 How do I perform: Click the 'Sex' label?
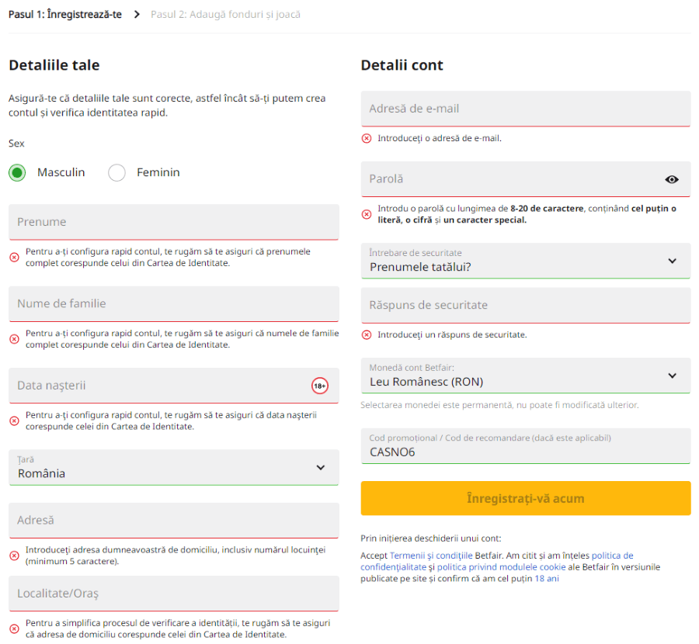pos(16,144)
